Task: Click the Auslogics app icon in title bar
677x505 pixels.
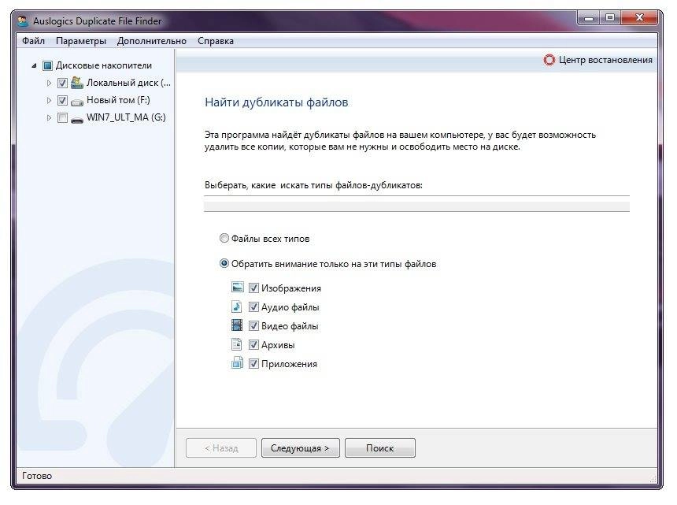Action: click(23, 21)
